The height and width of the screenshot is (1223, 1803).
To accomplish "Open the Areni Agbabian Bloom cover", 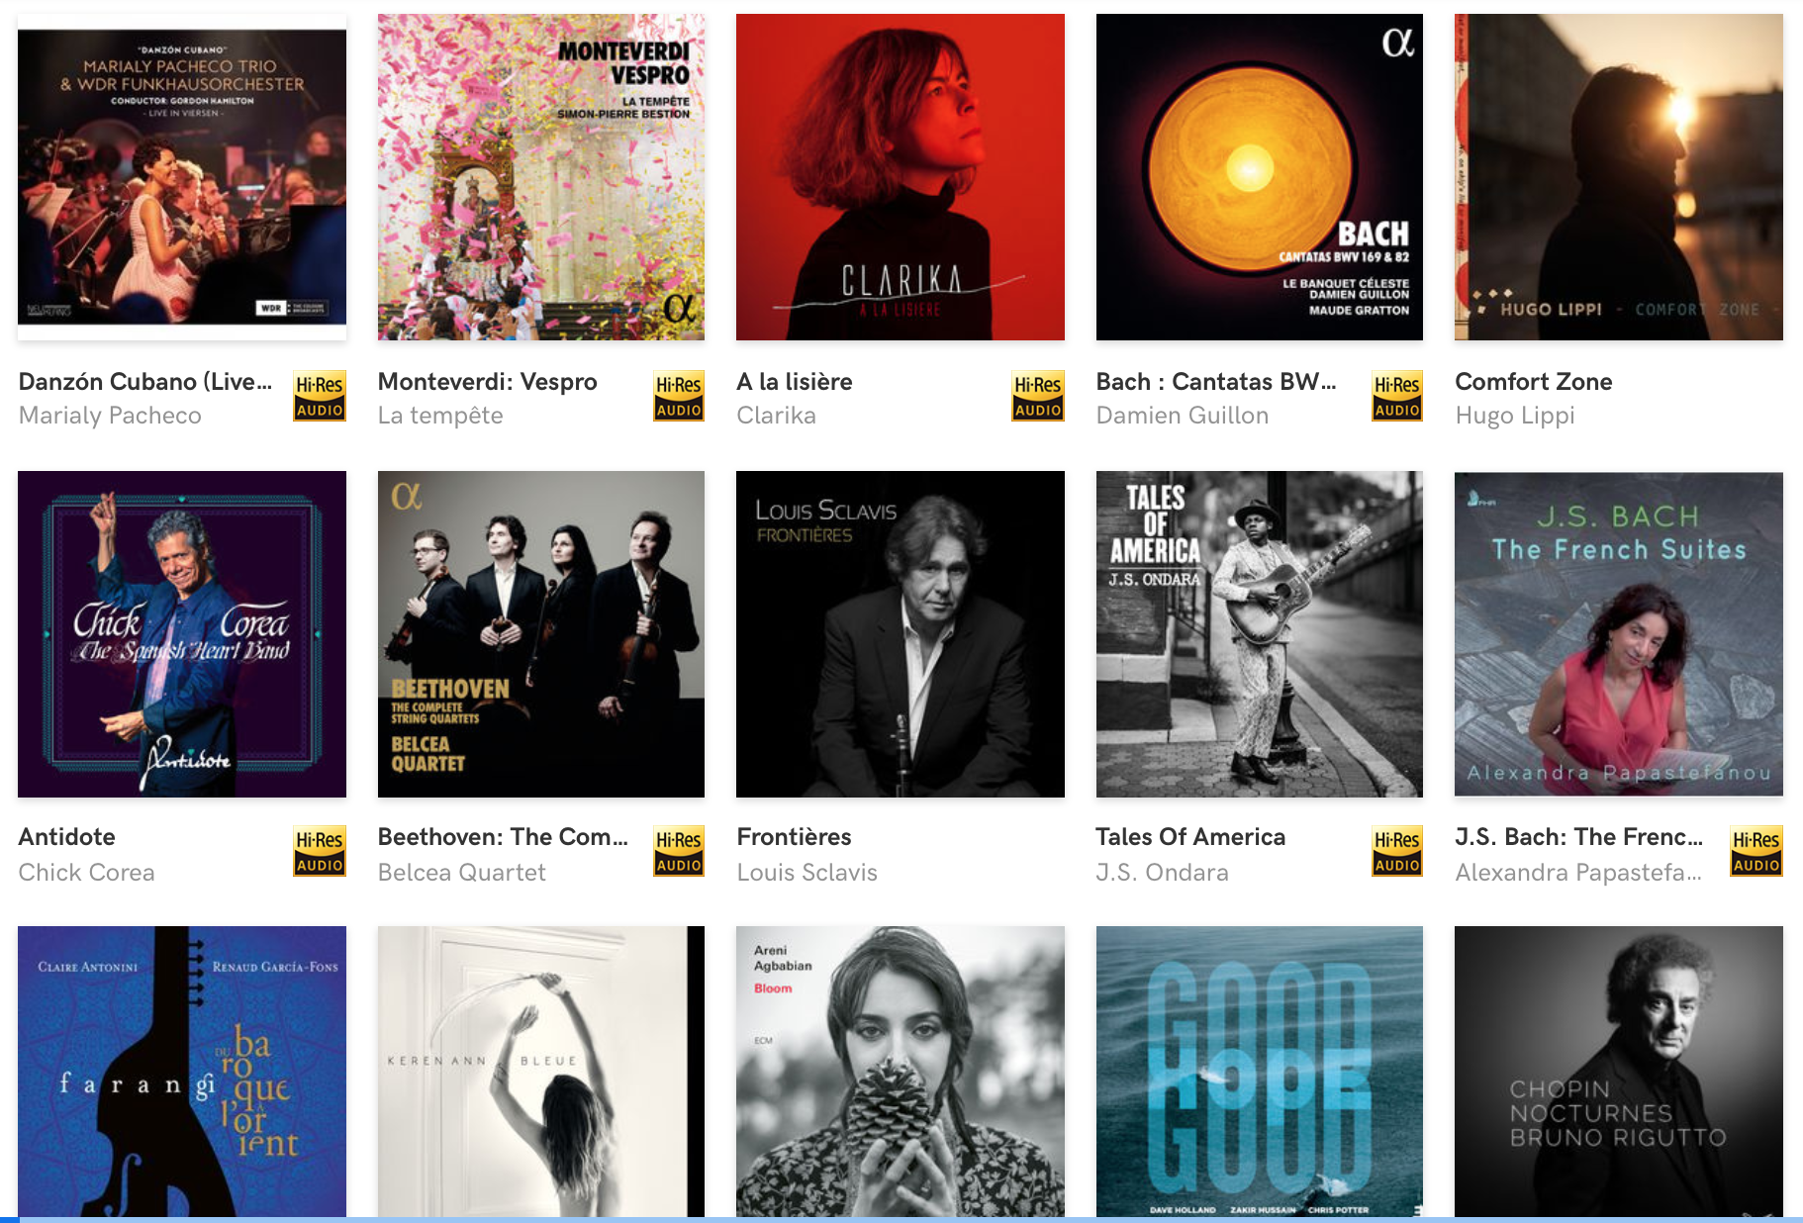I will [x=901, y=1072].
